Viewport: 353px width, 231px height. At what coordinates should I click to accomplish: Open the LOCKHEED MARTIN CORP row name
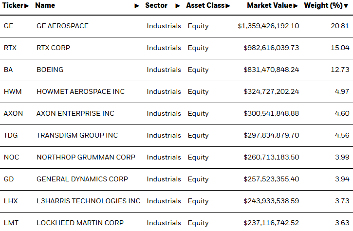80,223
